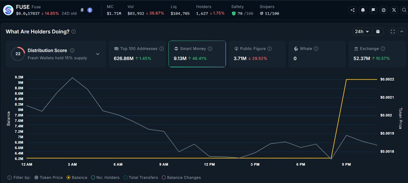Screen dimensions: 408x183
Task: Click the FUSE token logo
Action: tap(8, 10)
